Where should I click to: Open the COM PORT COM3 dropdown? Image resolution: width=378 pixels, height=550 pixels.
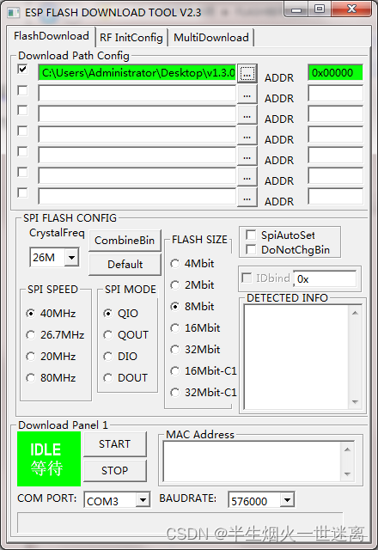tap(143, 500)
